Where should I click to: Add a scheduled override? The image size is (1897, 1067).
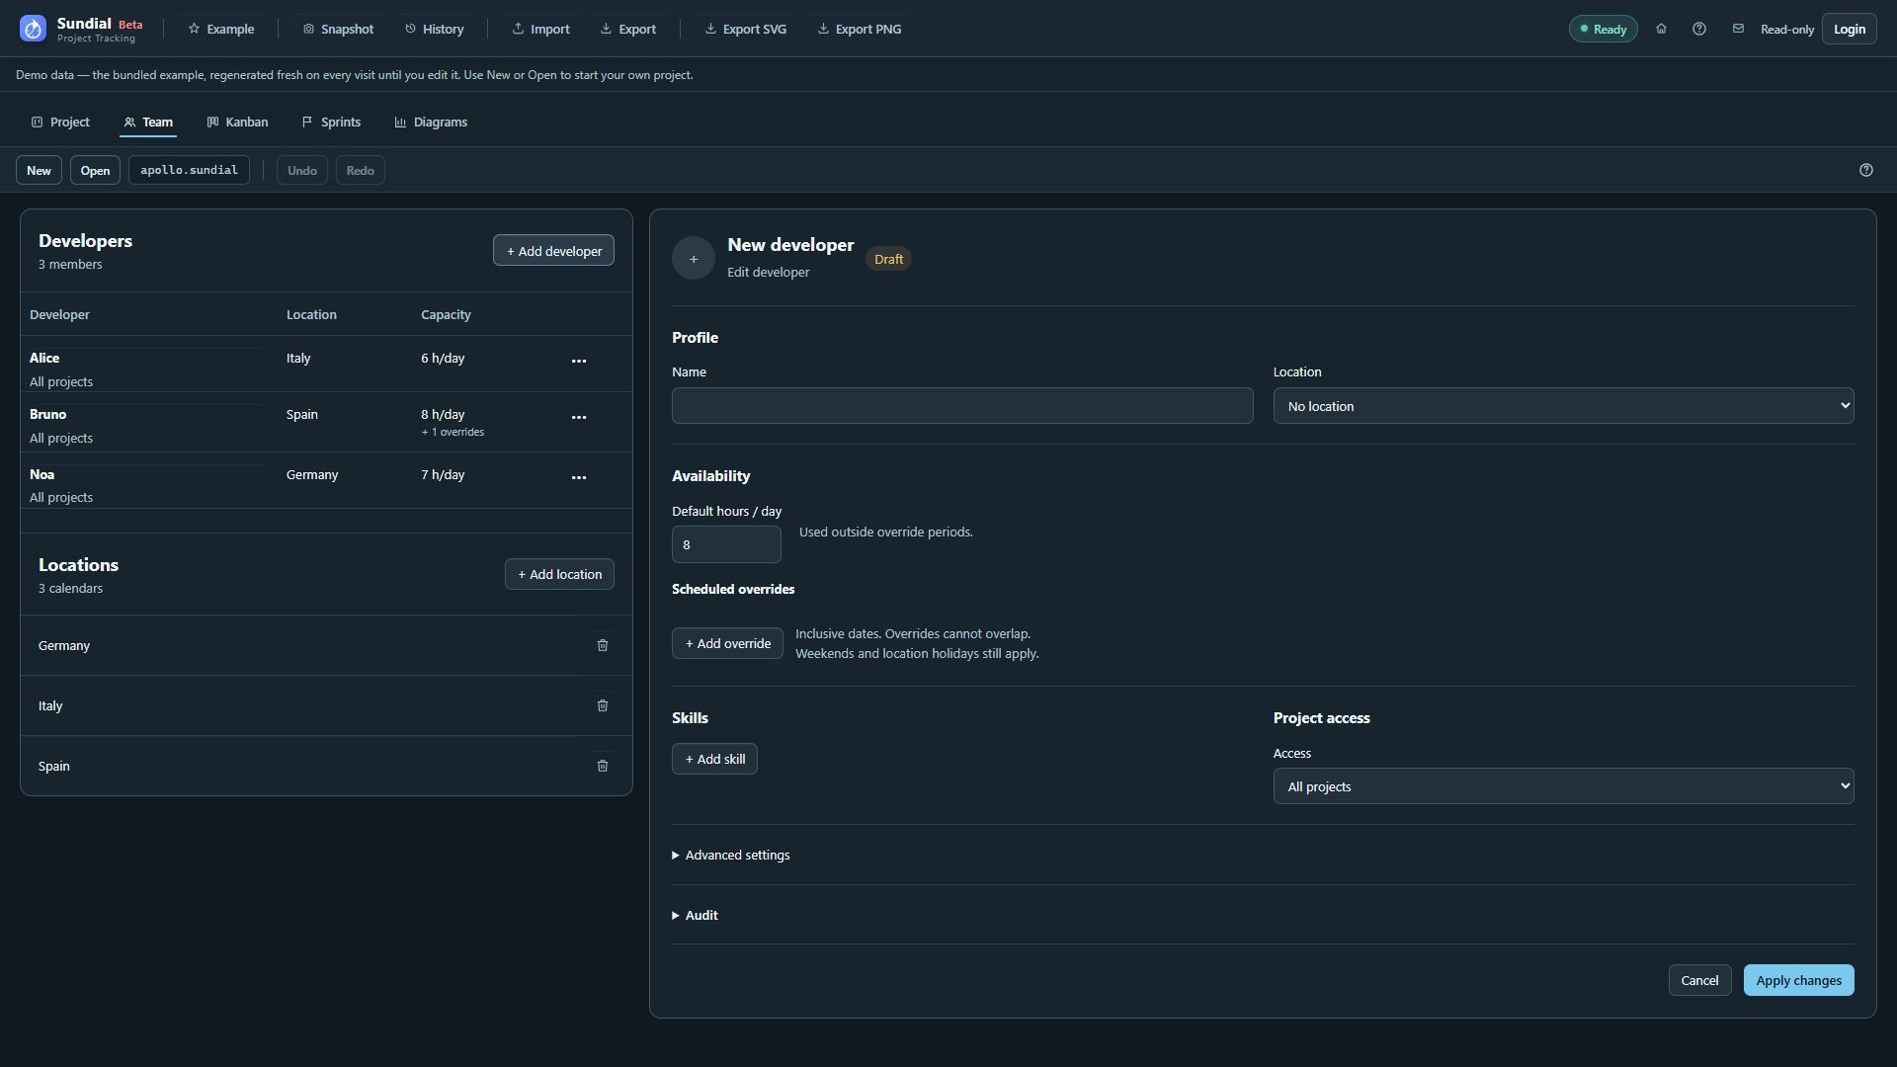tap(727, 643)
